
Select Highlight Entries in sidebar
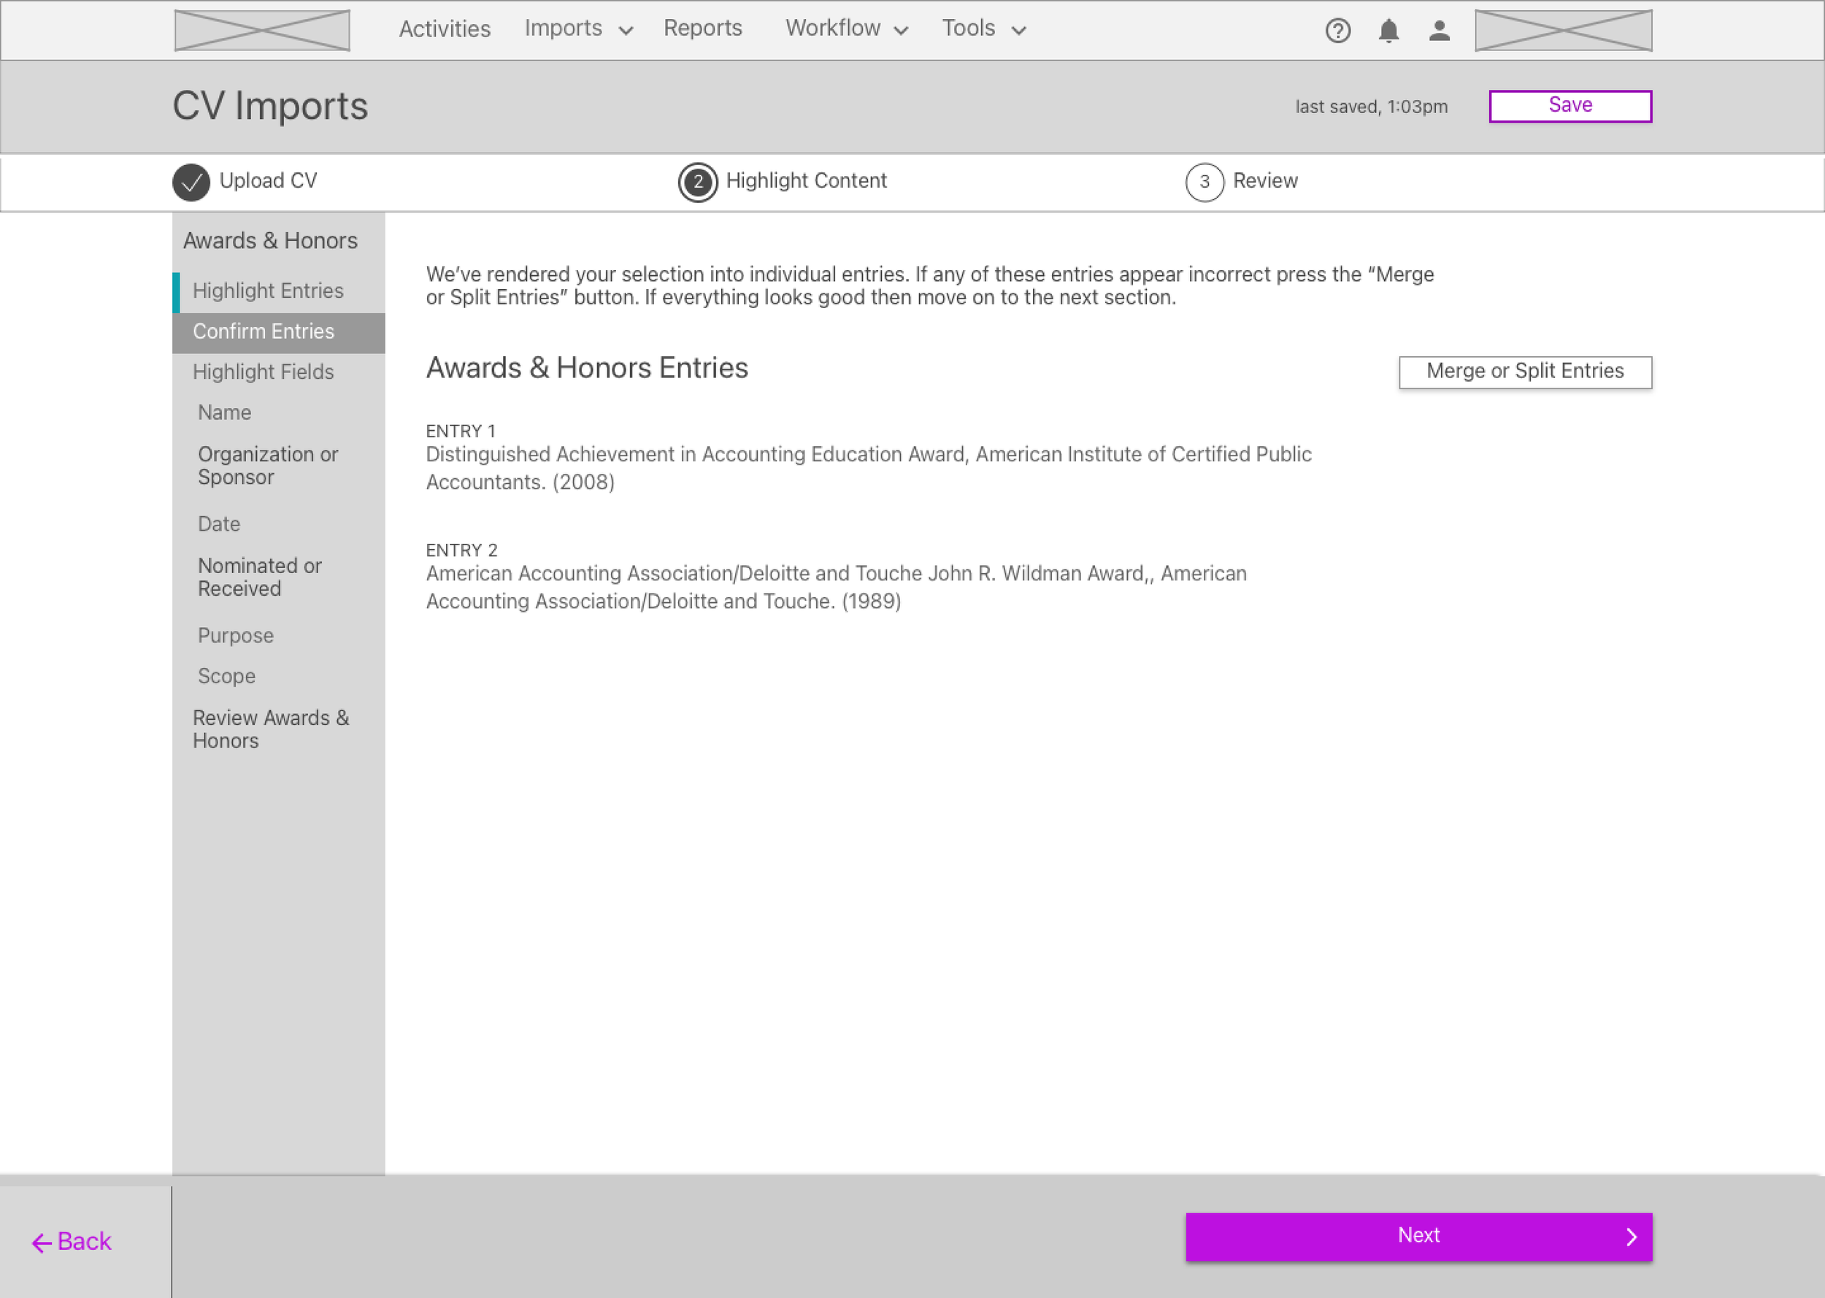click(x=268, y=291)
